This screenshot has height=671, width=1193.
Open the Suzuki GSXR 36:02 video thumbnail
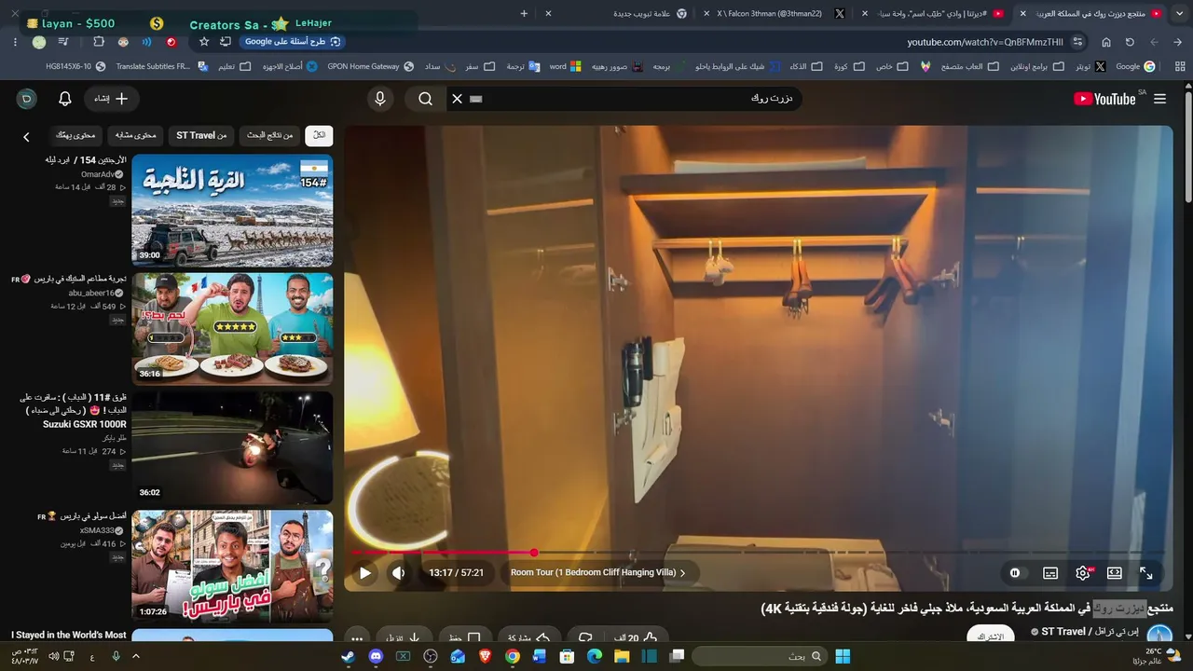point(232,447)
